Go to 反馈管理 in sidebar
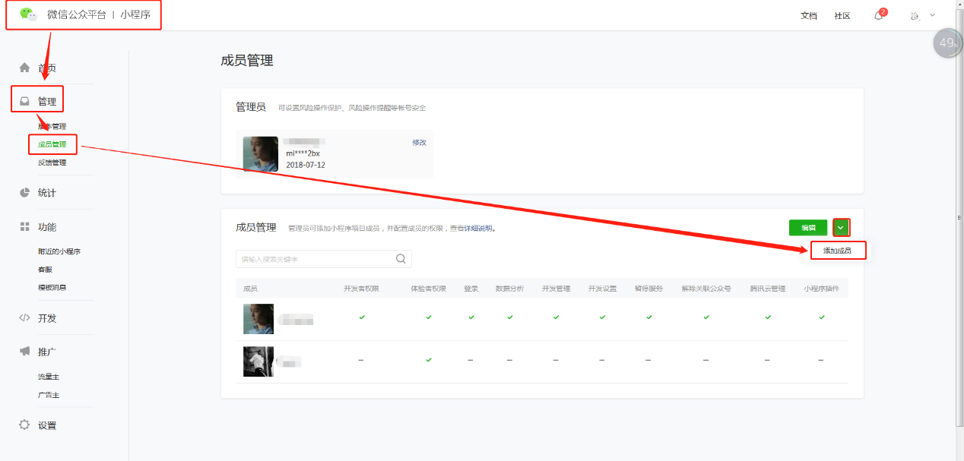Image resolution: width=964 pixels, height=461 pixels. (x=52, y=163)
